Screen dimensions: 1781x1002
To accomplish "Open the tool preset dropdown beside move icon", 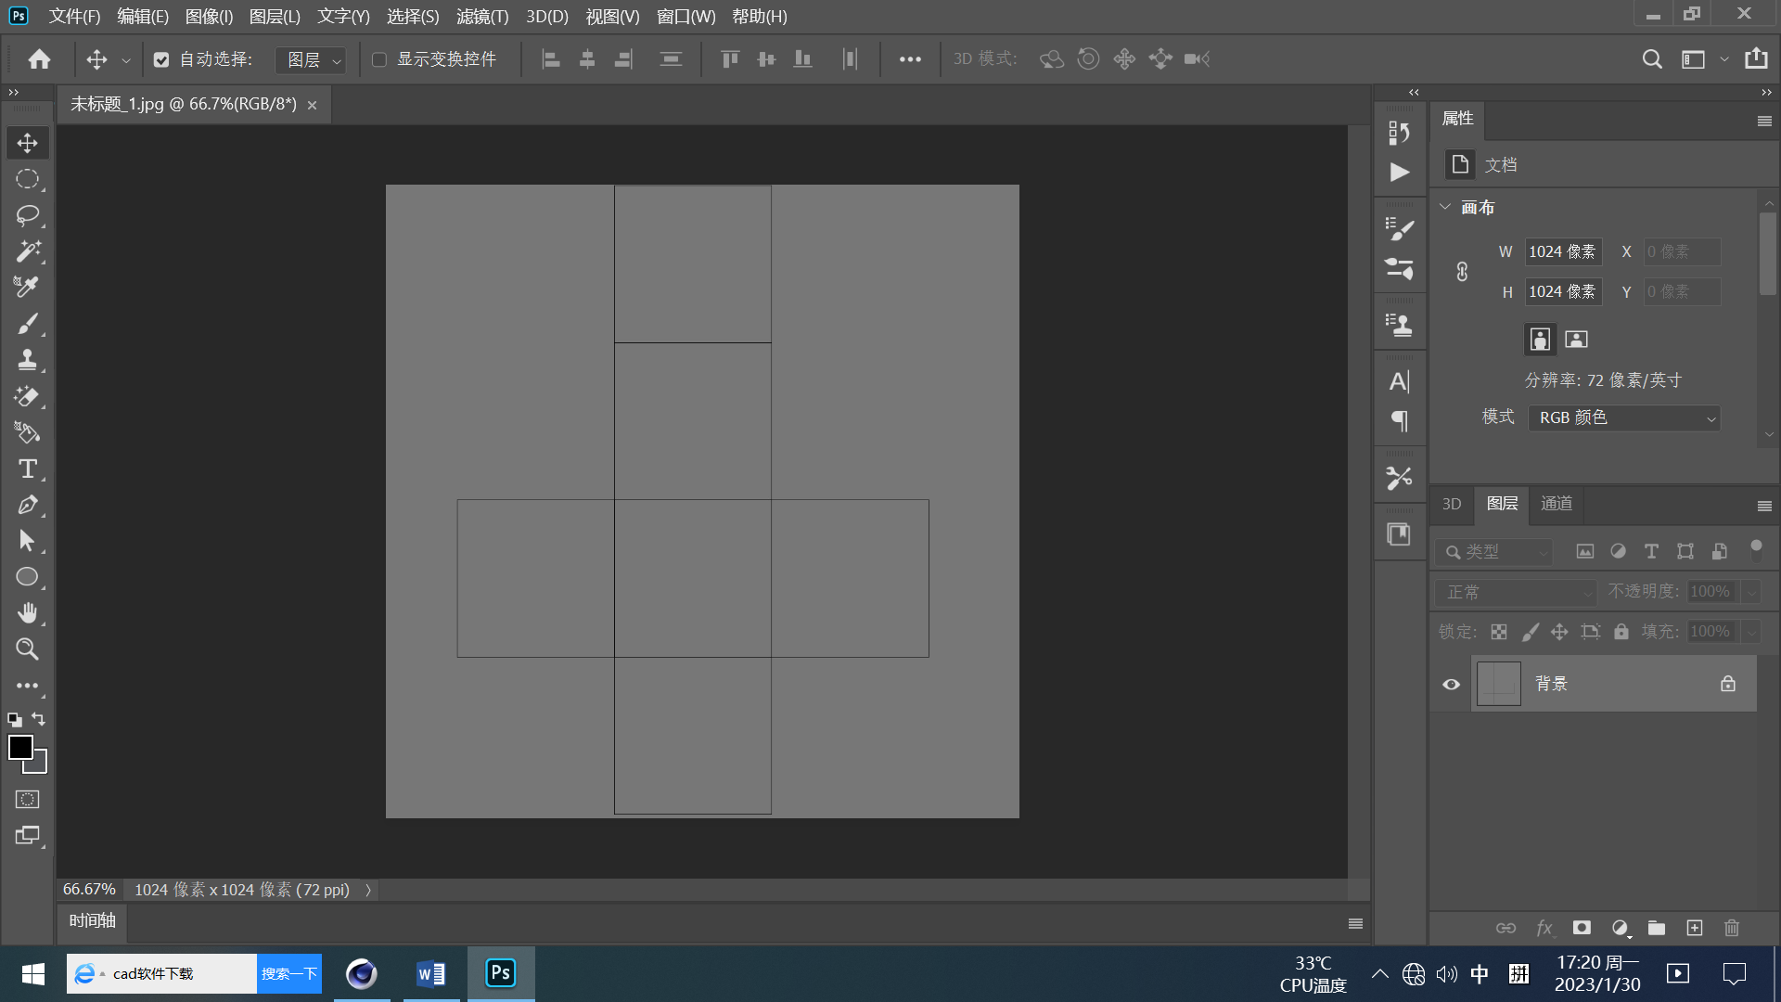I will point(126,60).
